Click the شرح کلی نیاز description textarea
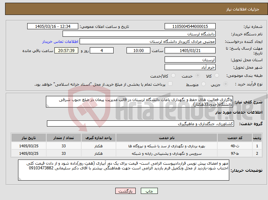268x200 pixels. pyautogui.click(x=139, y=102)
